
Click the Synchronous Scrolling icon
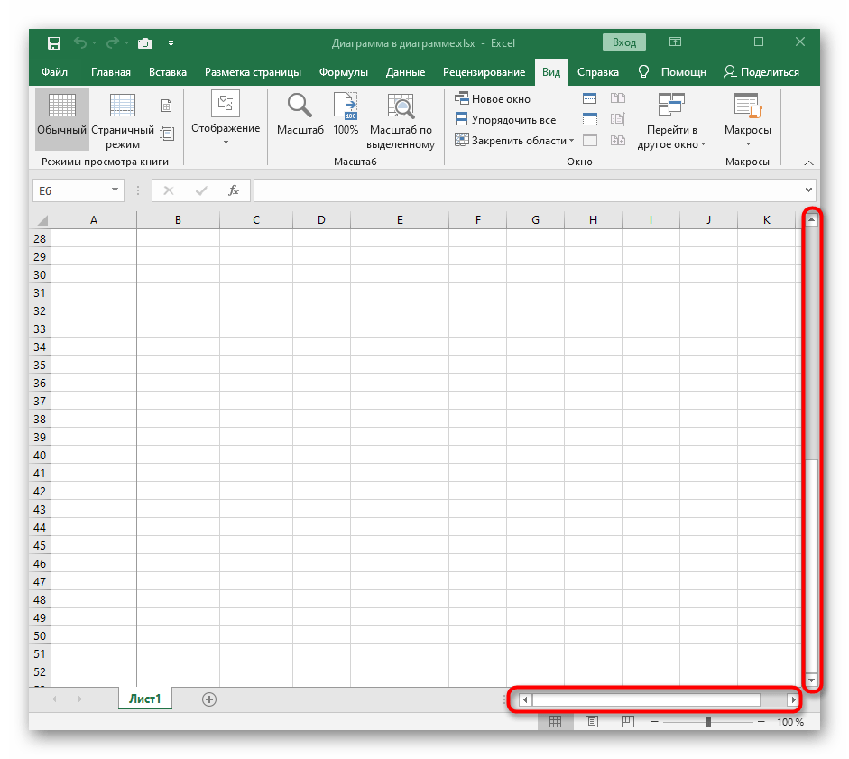click(x=618, y=119)
